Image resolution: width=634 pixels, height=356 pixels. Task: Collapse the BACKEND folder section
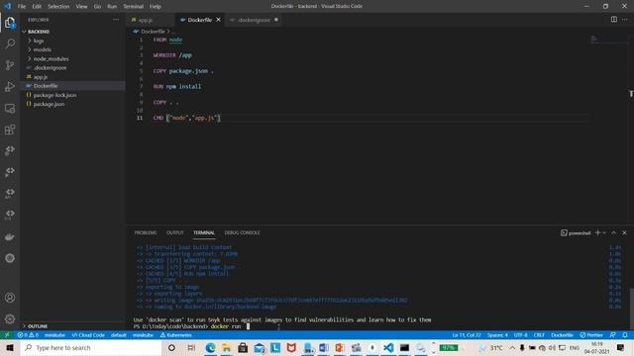(x=72, y=32)
